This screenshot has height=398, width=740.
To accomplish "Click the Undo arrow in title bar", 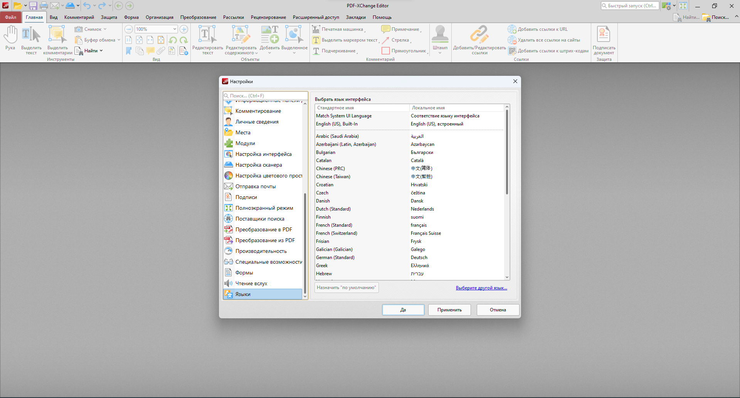I will [x=87, y=6].
